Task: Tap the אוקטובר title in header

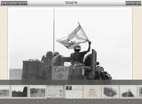Action: (71, 3)
